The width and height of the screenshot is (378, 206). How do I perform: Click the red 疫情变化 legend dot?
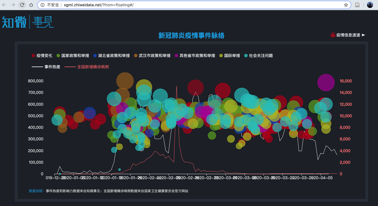[x=33, y=56]
